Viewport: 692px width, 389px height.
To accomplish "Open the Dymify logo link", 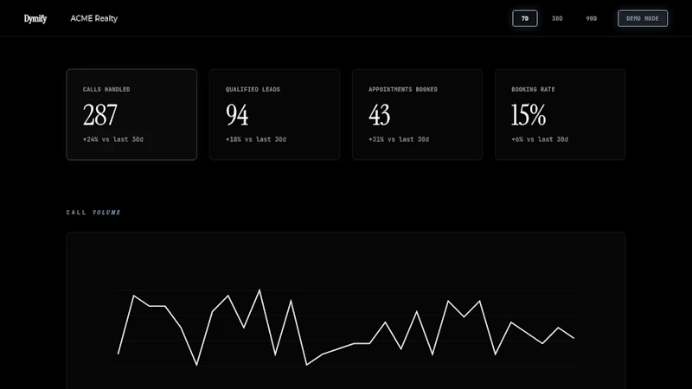I will click(35, 18).
